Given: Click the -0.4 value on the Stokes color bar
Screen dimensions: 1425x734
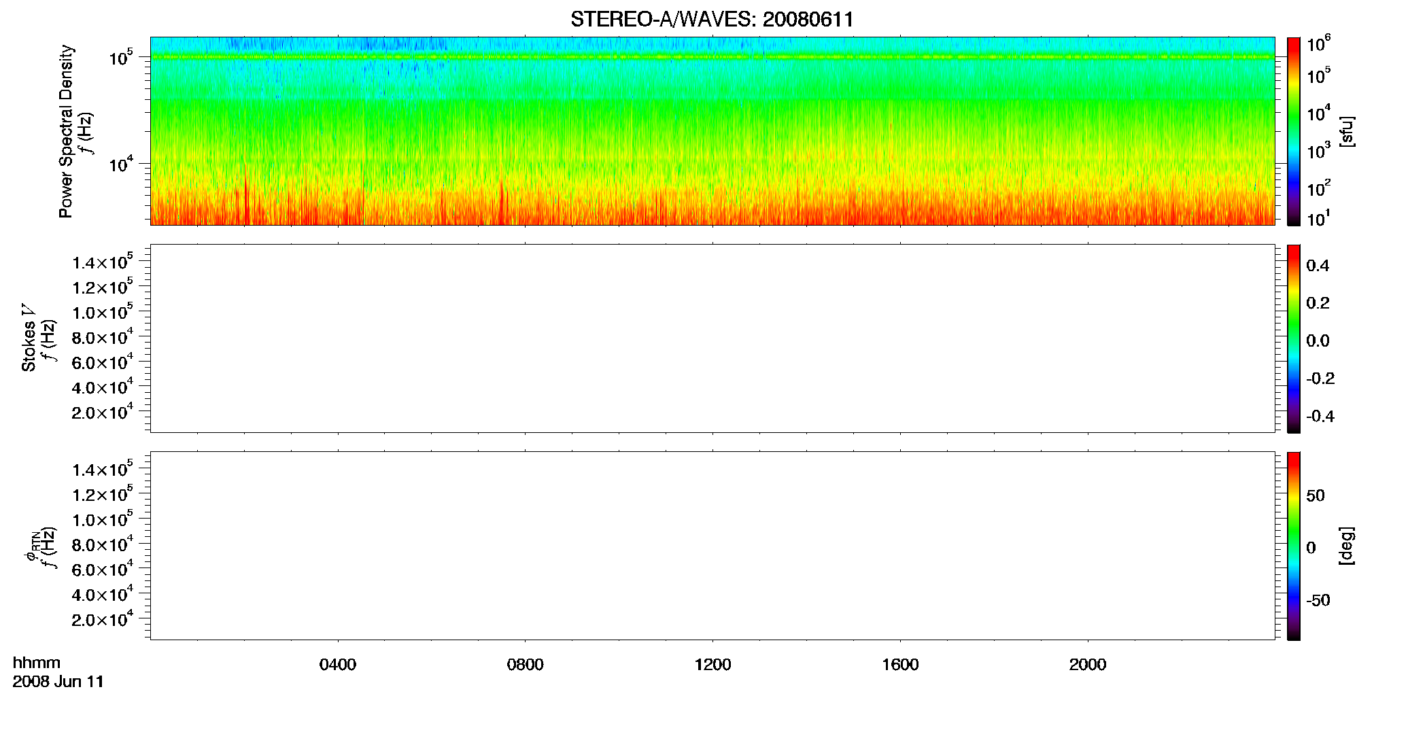Looking at the screenshot, I should coord(1320,417).
